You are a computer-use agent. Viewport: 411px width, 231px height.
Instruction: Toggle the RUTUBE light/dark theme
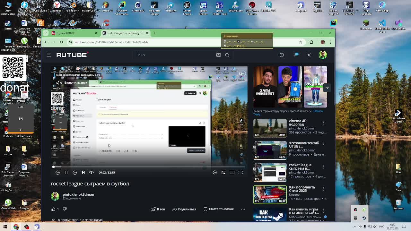309,55
